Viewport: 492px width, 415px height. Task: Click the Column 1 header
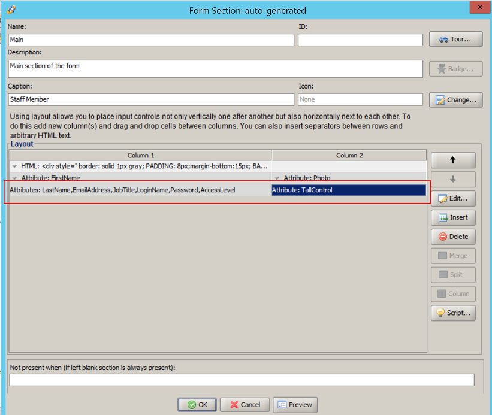[x=140, y=156]
